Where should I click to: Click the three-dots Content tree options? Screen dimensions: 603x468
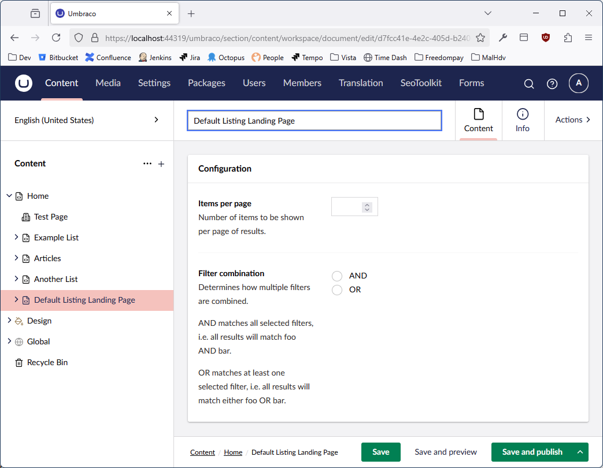pos(147,164)
